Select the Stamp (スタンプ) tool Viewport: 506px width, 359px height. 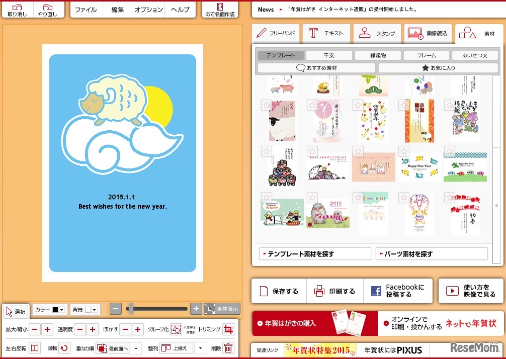pos(377,33)
